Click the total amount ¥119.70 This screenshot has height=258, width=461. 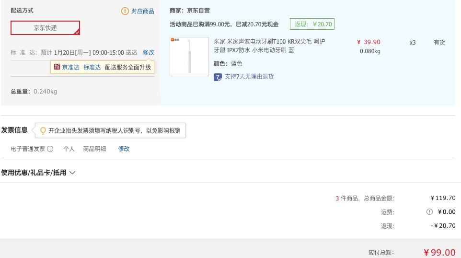coord(443,198)
